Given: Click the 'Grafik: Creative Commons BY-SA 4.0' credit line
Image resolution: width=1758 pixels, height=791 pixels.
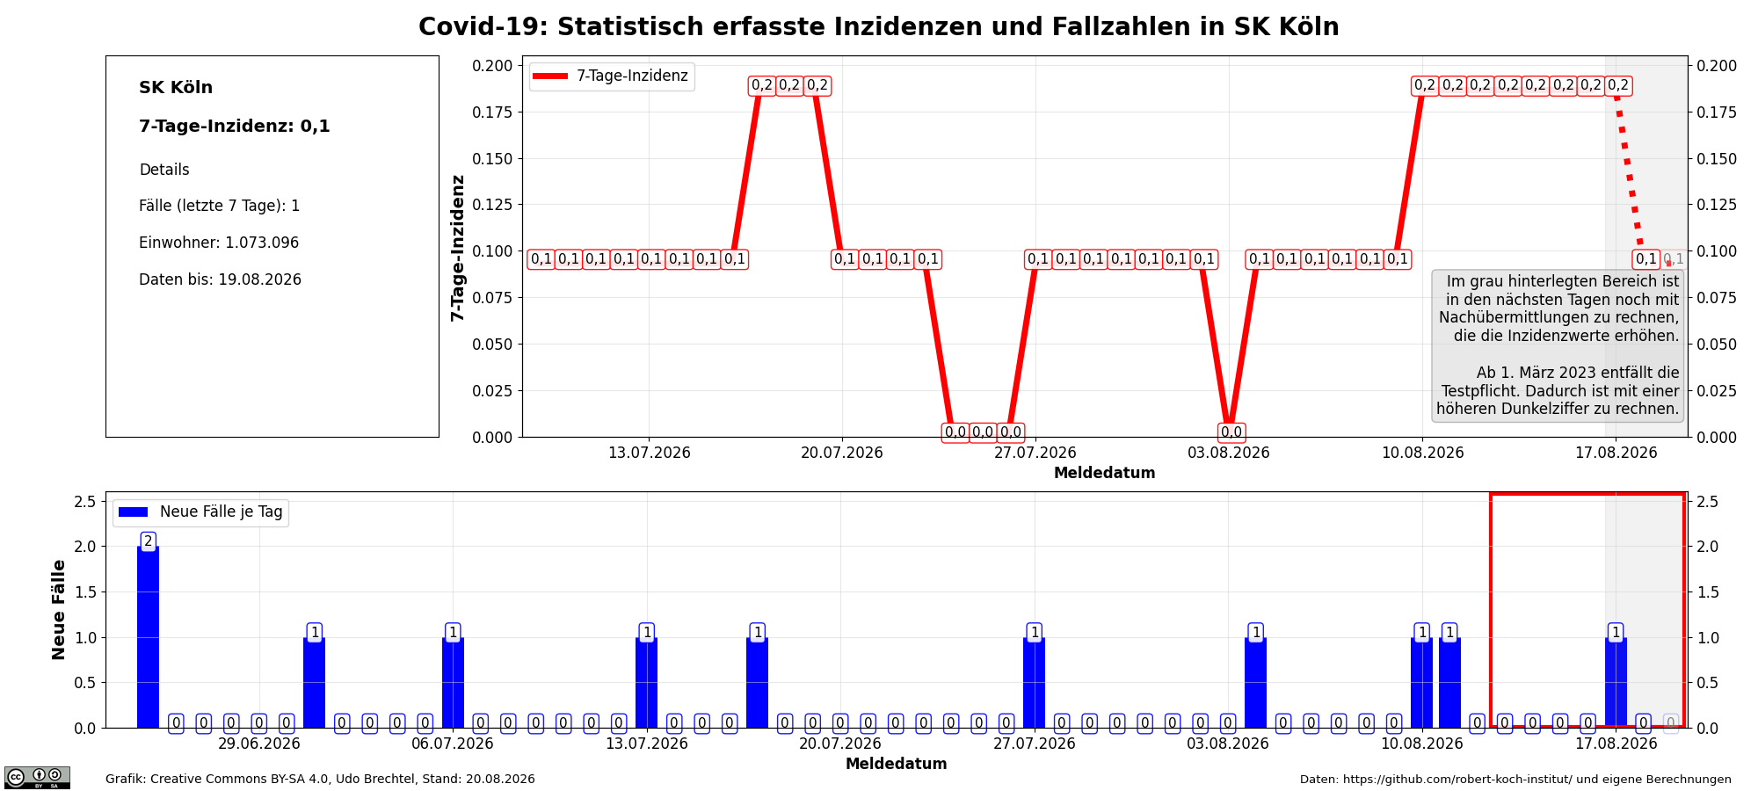Looking at the screenshot, I should 320,780.
